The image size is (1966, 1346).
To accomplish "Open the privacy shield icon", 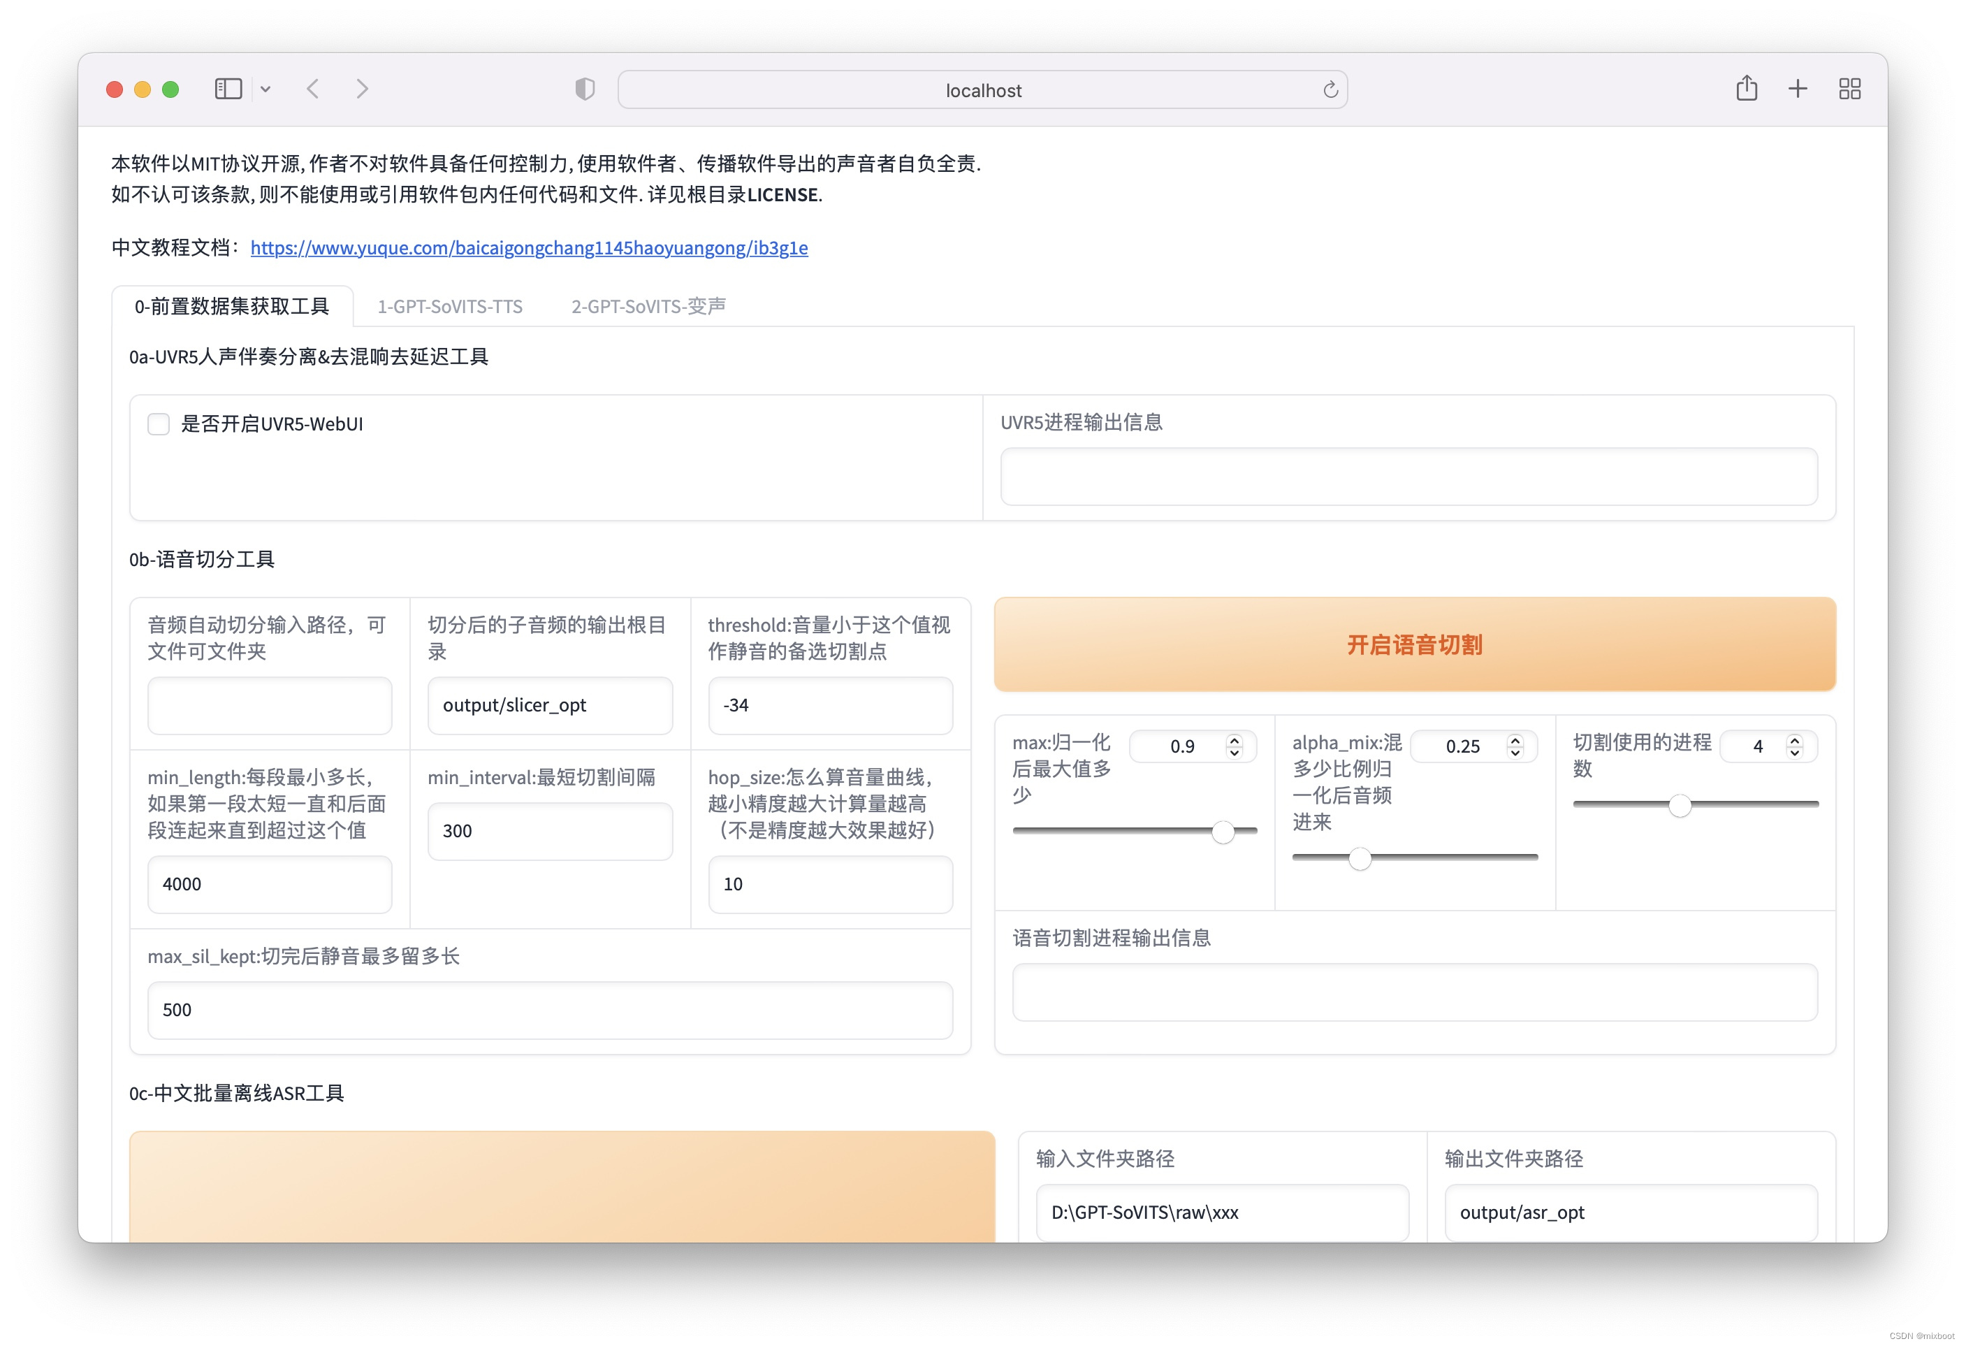I will point(585,89).
